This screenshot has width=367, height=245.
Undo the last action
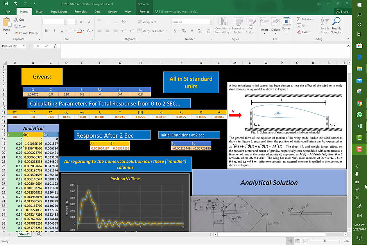(16, 3)
